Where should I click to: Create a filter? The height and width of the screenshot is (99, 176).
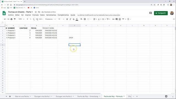pos(123,19)
